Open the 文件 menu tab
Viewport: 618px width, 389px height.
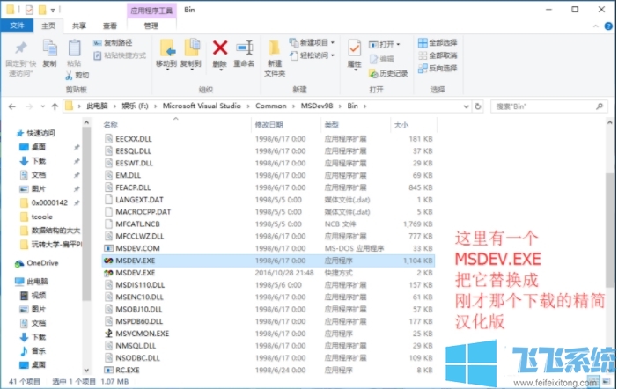[x=17, y=26]
